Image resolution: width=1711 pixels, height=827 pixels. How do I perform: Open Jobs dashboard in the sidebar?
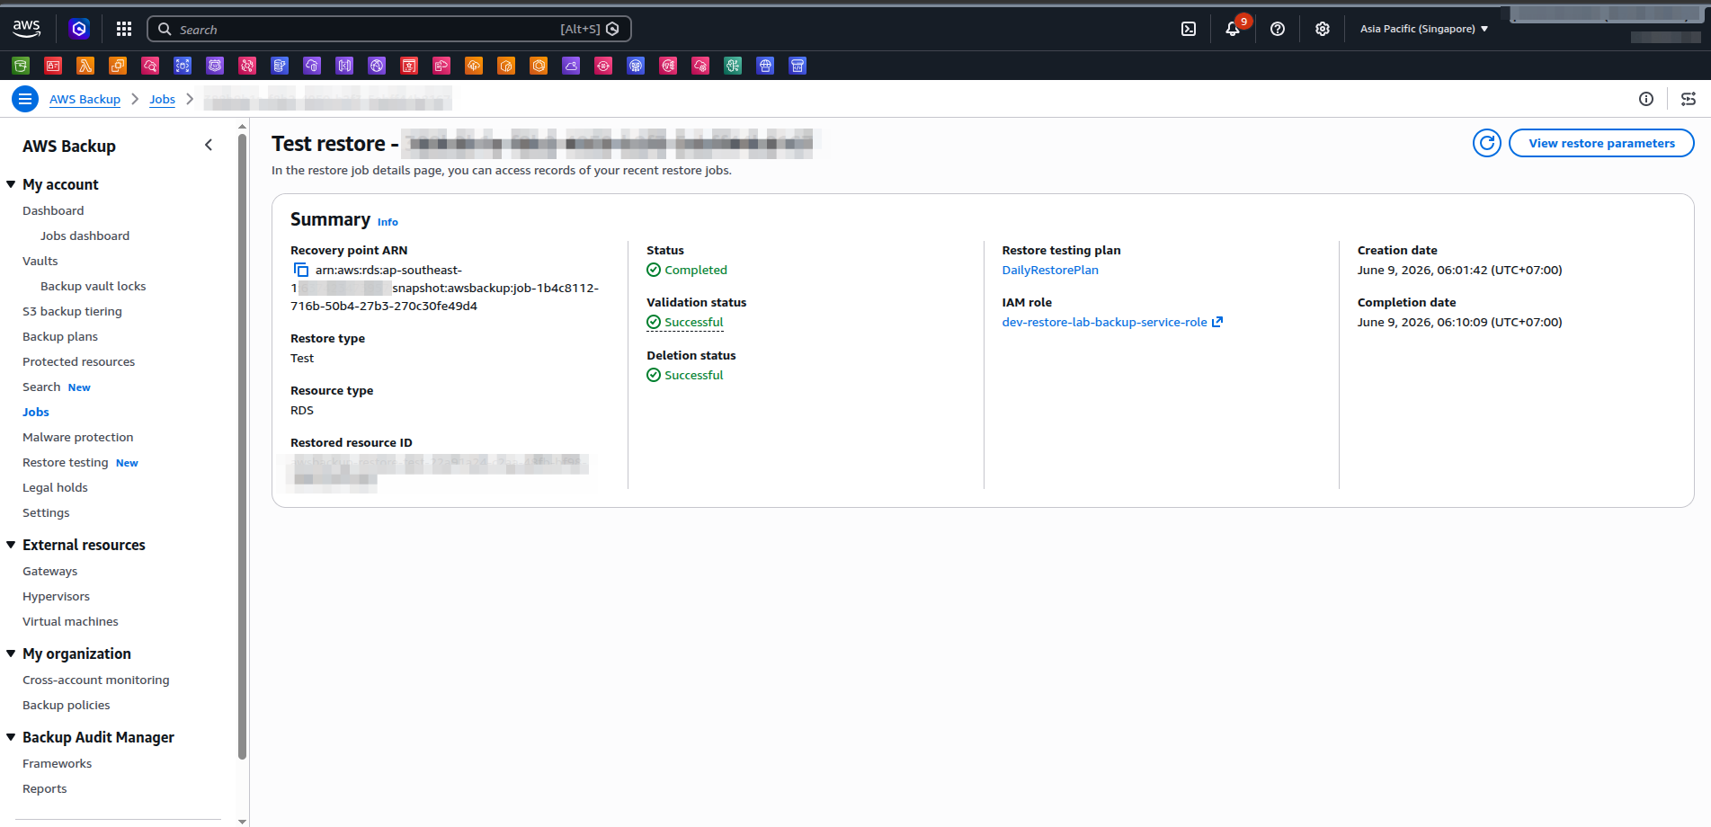click(x=85, y=236)
